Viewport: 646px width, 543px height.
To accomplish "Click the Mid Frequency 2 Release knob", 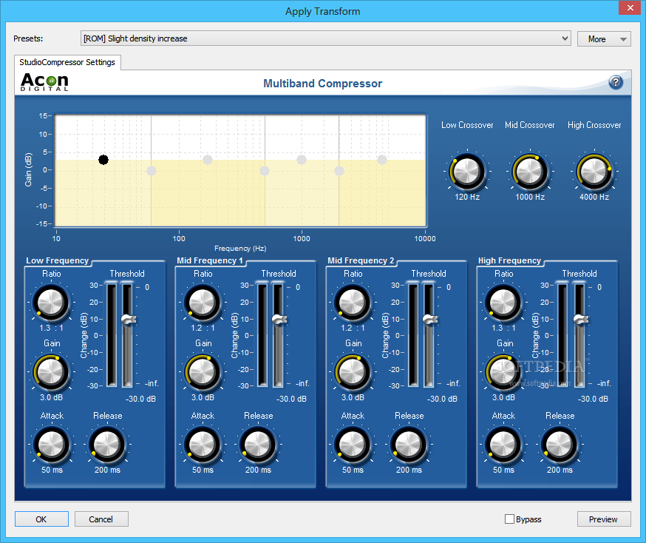I will click(409, 445).
